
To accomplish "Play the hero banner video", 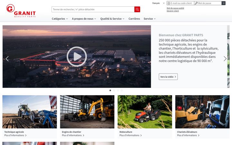I will (77, 56).
